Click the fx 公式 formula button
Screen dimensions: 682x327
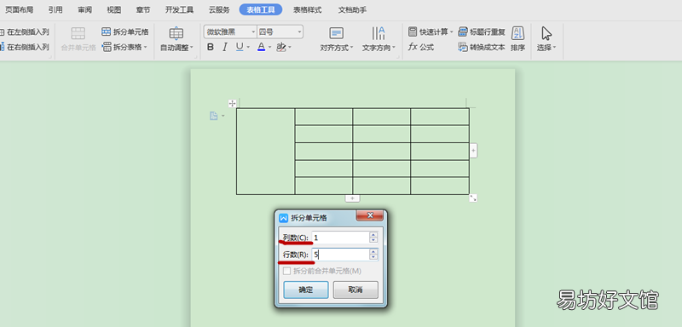click(421, 47)
